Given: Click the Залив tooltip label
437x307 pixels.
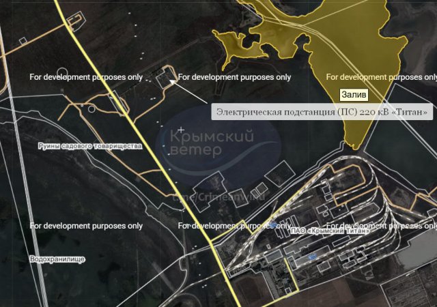Looking at the screenshot, I should (x=355, y=94).
